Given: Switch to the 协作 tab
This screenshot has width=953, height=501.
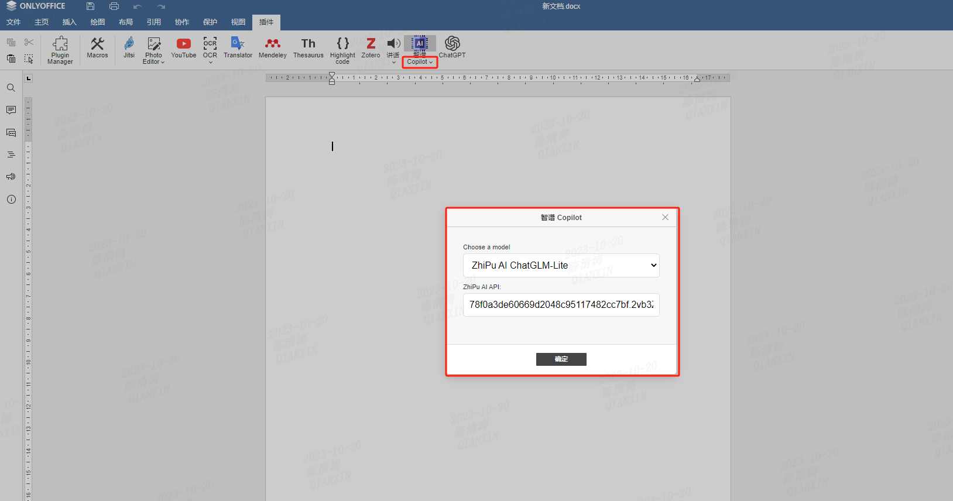Looking at the screenshot, I should pyautogui.click(x=182, y=22).
